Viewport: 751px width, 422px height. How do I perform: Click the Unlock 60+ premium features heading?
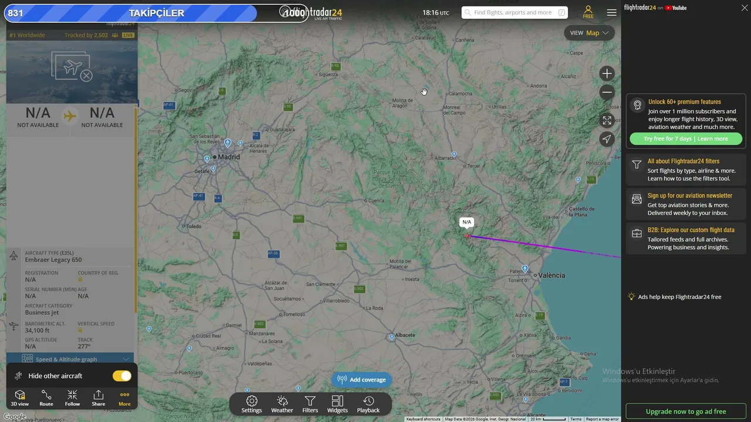click(685, 102)
